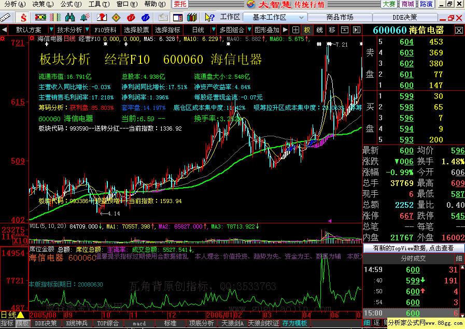Click the grayed clipboard toolbar icon
The height and width of the screenshot is (329, 465).
pos(163,18)
